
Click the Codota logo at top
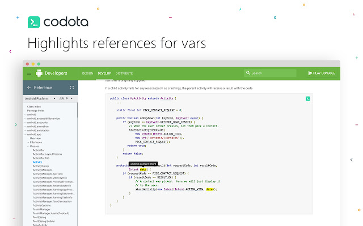(x=58, y=22)
